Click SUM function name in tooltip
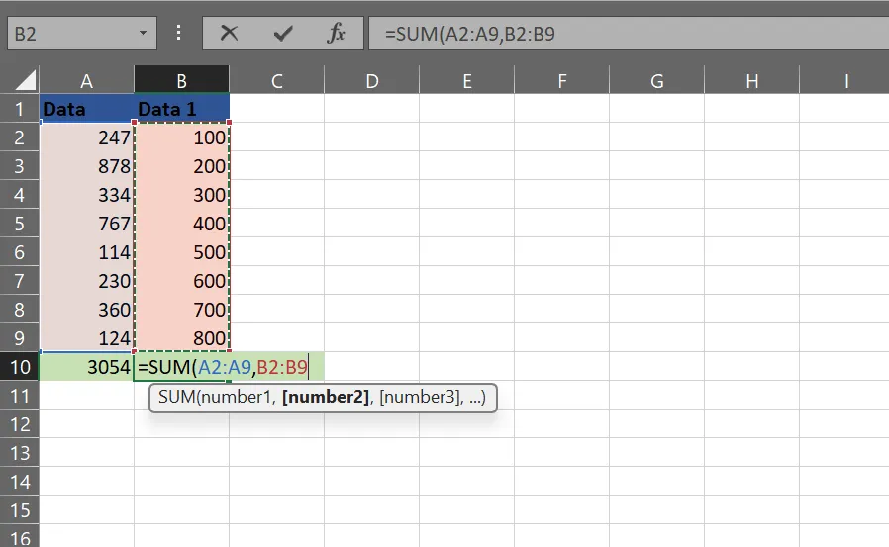This screenshot has height=547, width=889. tap(176, 397)
